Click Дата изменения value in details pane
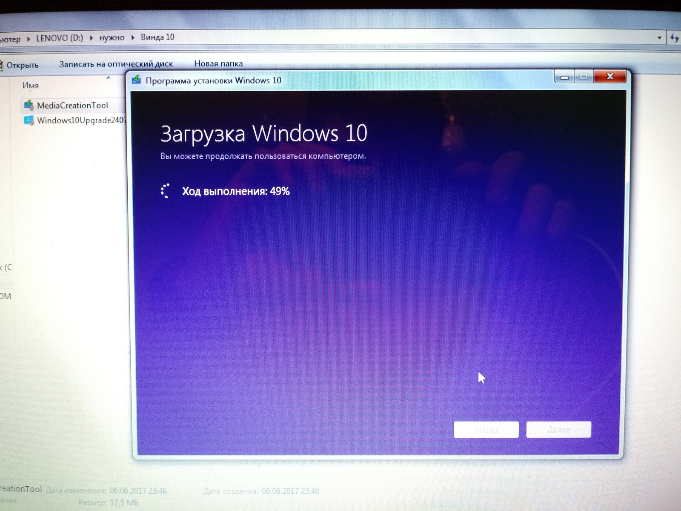 click(x=138, y=491)
